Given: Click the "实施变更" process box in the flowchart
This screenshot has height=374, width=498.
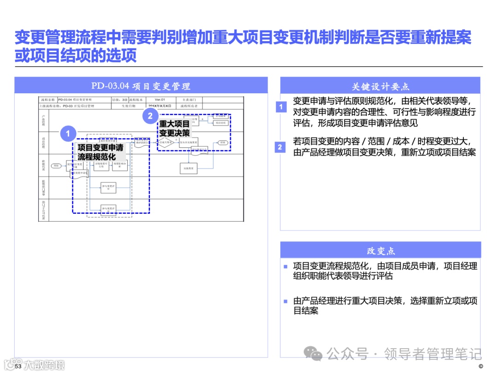Looking at the screenshot, I should pyautogui.click(x=189, y=168).
